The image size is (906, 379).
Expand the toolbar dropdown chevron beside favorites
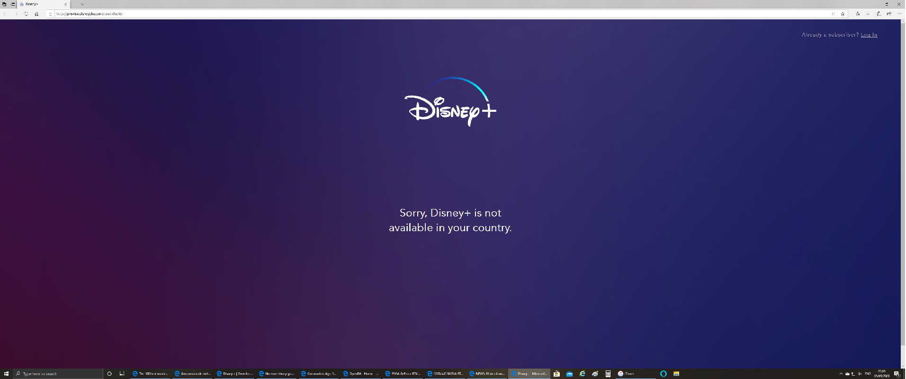pyautogui.click(x=868, y=14)
